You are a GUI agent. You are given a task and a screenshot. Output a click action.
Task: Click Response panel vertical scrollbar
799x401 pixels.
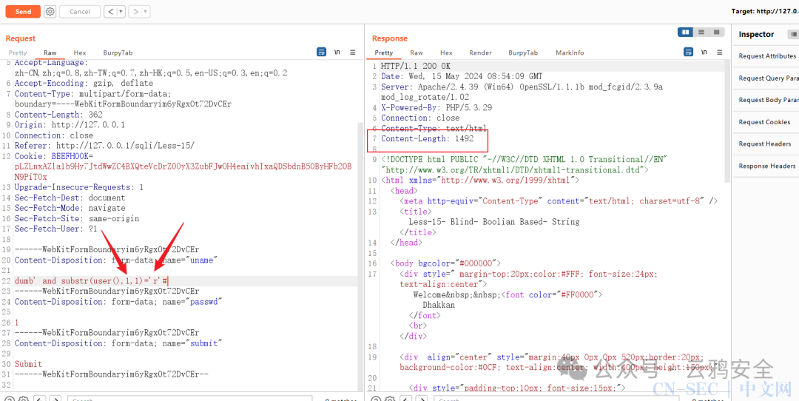tap(727, 120)
